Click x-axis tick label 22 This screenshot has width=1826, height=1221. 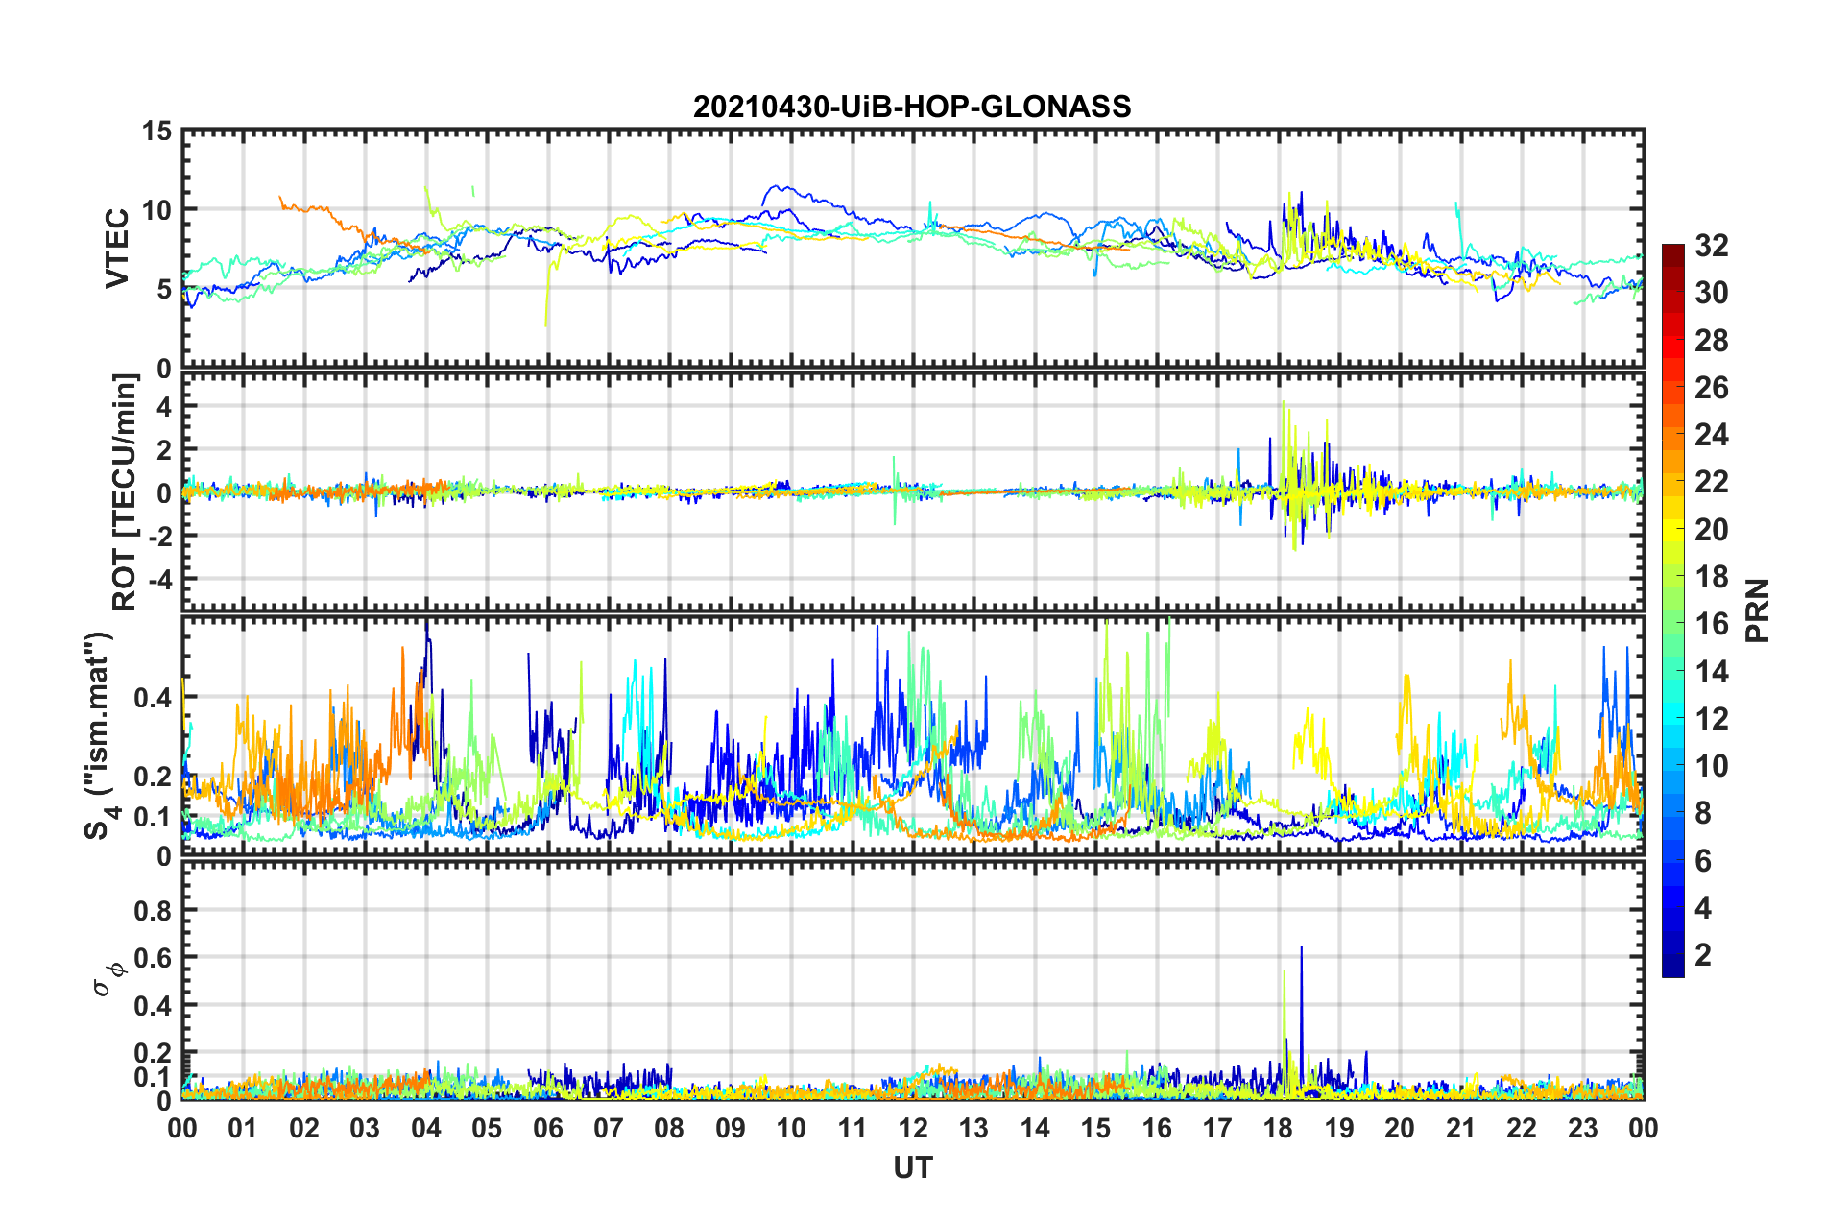(1522, 1128)
